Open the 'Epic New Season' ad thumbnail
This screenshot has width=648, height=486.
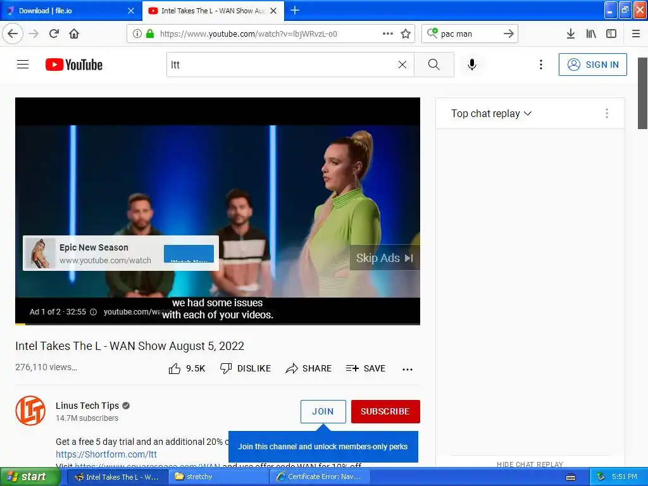pos(40,253)
